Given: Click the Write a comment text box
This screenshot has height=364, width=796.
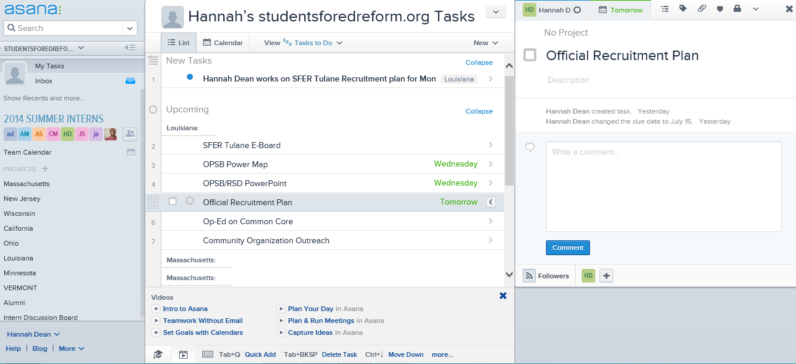Looking at the screenshot, I should 663,186.
